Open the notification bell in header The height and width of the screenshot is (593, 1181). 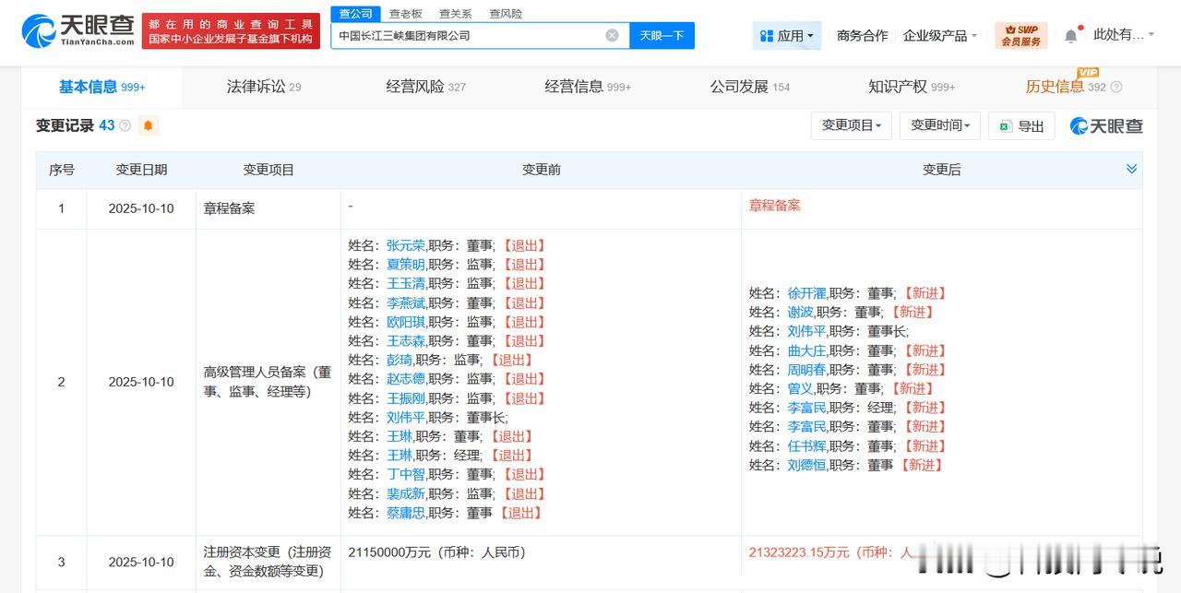click(x=1070, y=35)
